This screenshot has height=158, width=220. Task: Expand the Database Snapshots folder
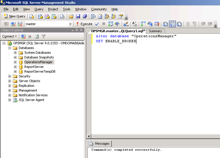pos(15,58)
